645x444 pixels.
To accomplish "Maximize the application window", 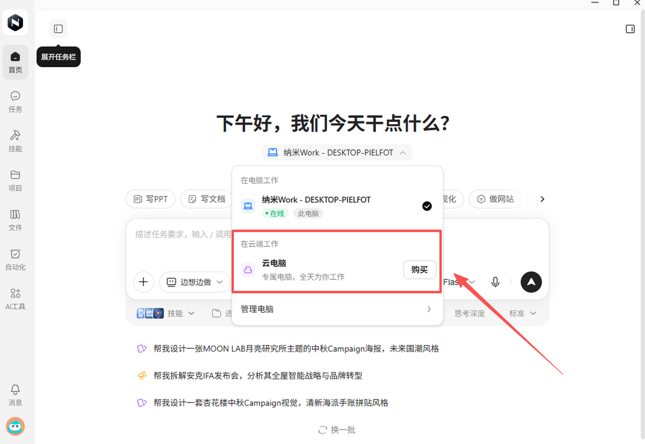I will [617, 3].
